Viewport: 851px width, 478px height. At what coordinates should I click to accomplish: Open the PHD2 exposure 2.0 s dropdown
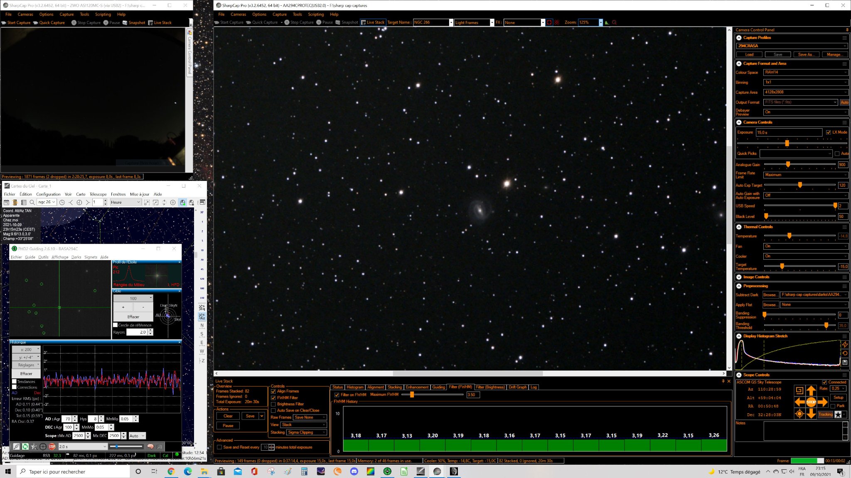click(83, 446)
